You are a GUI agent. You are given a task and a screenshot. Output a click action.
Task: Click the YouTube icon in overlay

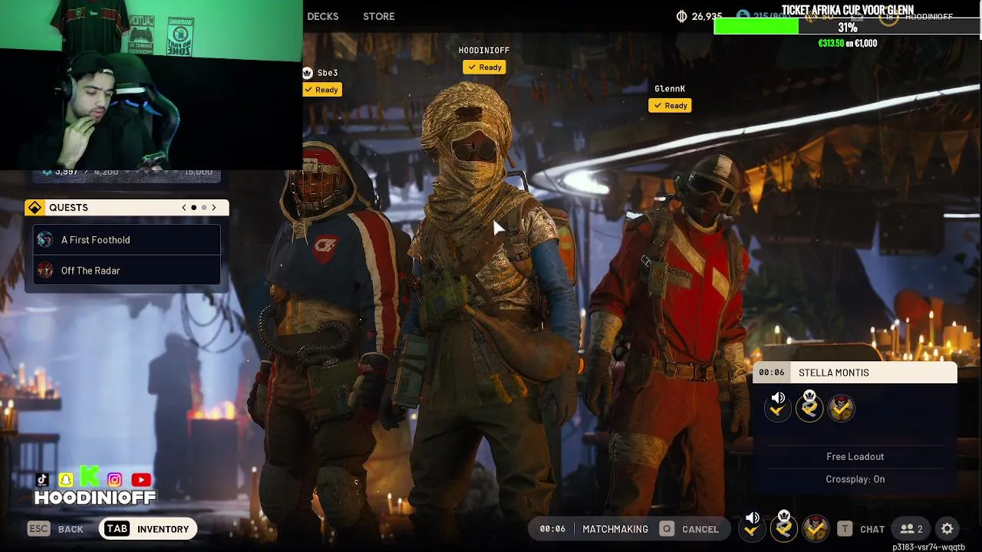[x=141, y=480]
